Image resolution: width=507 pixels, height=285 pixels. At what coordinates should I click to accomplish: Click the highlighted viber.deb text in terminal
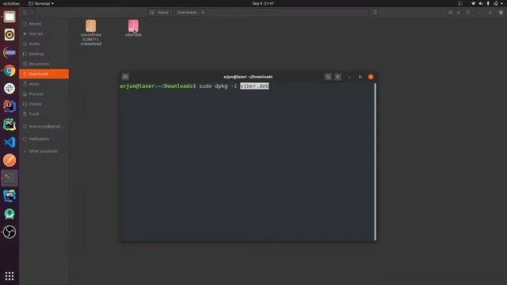254,86
